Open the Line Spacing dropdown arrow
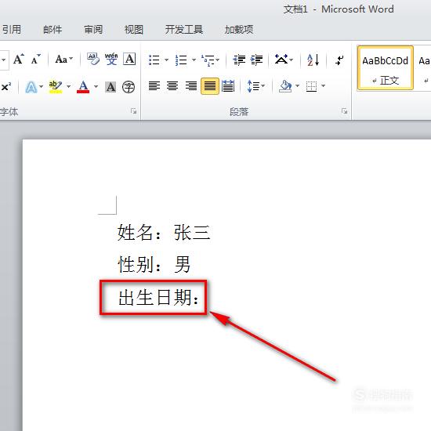431x431 pixels. pyautogui.click(x=263, y=86)
